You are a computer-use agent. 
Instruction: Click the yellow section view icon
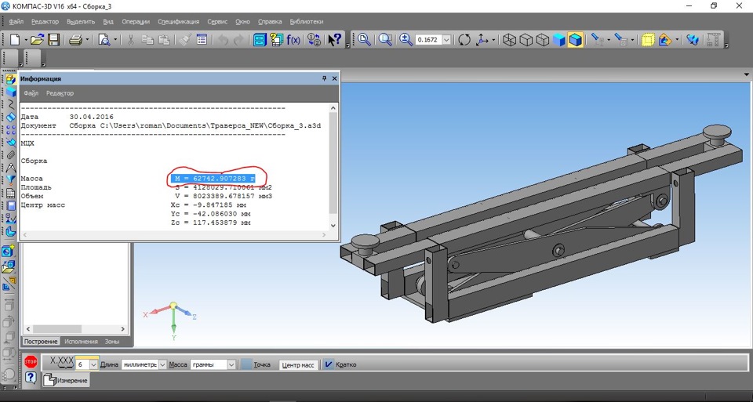click(648, 39)
